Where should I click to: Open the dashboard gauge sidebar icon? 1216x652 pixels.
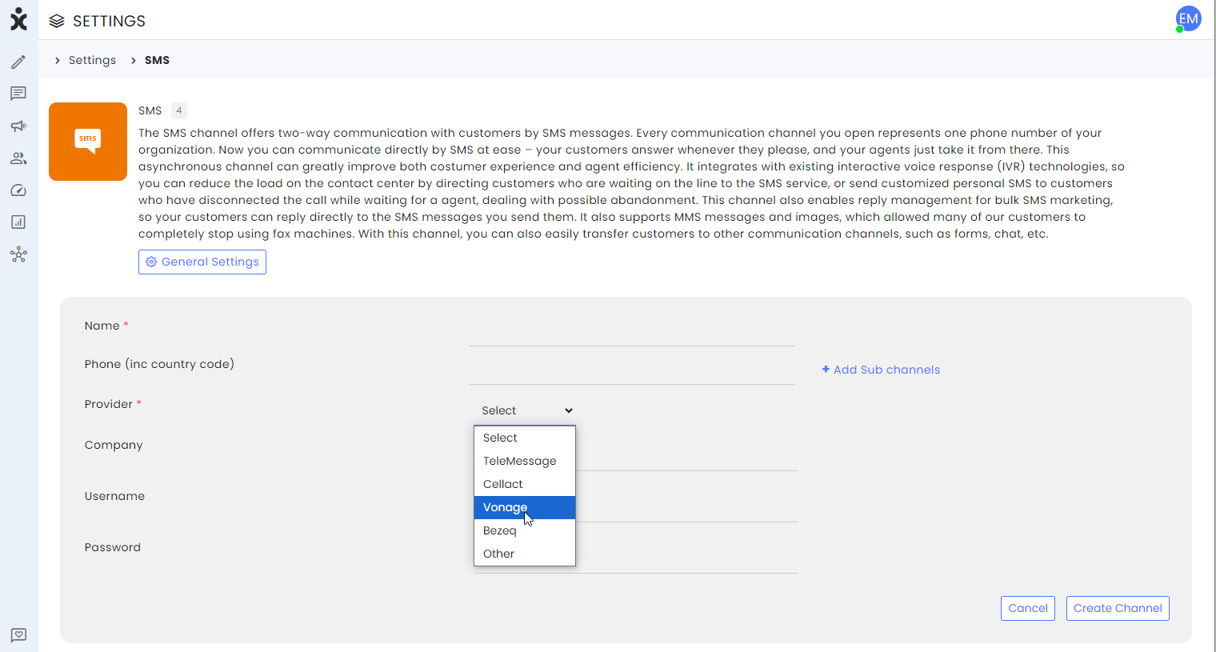(x=18, y=190)
